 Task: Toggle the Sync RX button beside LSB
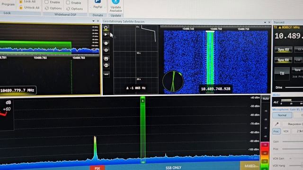point(283,60)
